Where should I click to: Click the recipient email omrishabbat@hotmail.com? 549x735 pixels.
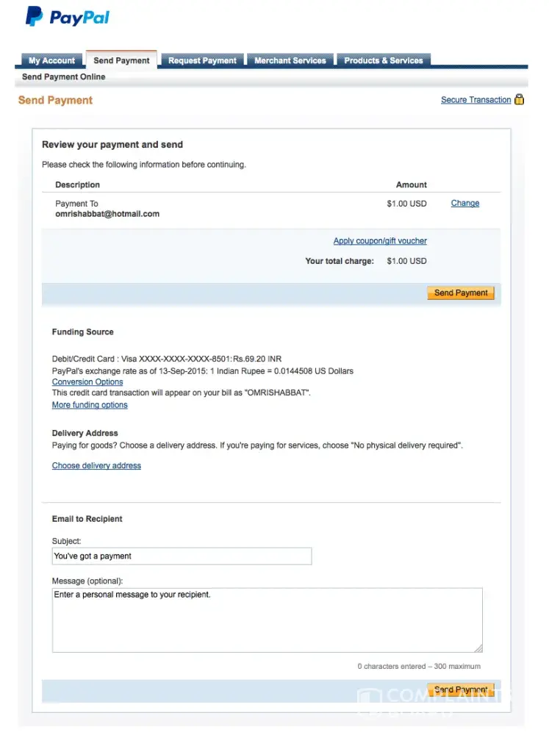(x=107, y=214)
